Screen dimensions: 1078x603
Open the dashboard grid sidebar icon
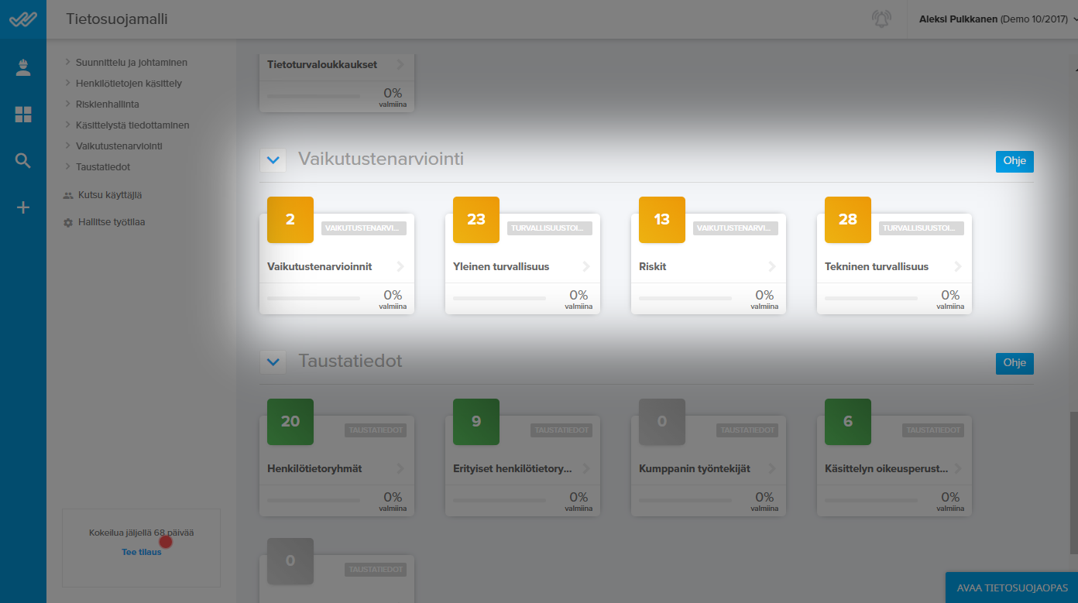pyautogui.click(x=23, y=115)
